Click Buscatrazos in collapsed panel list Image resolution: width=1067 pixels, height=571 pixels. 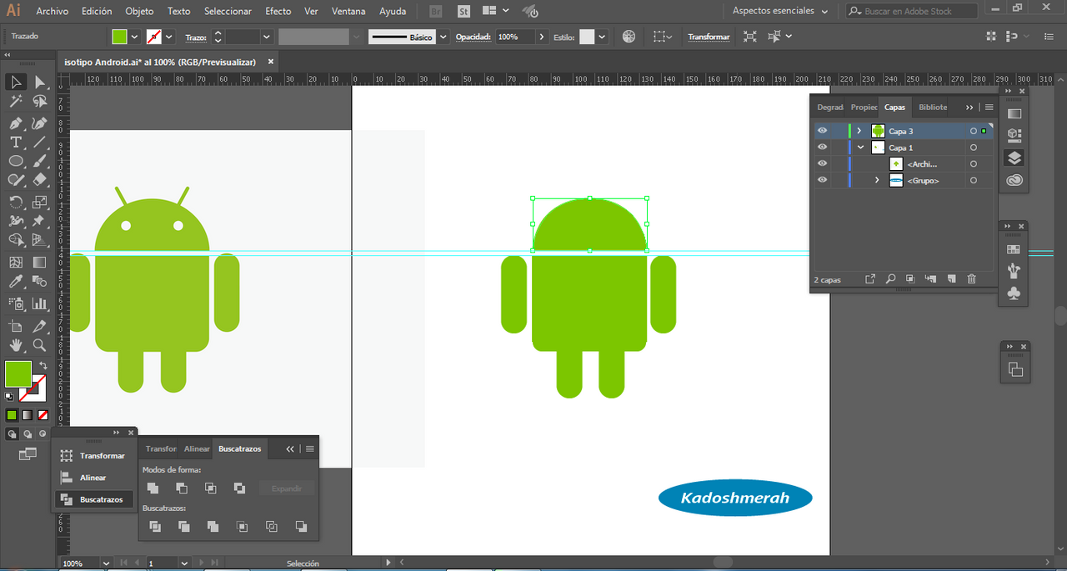click(x=94, y=499)
